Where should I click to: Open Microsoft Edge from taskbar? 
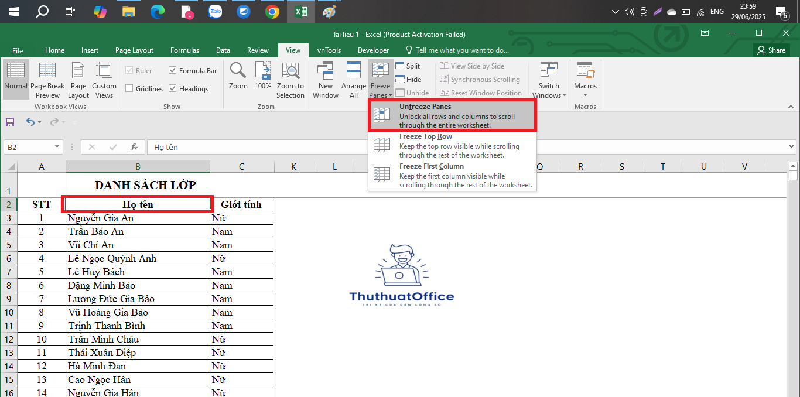(x=158, y=12)
